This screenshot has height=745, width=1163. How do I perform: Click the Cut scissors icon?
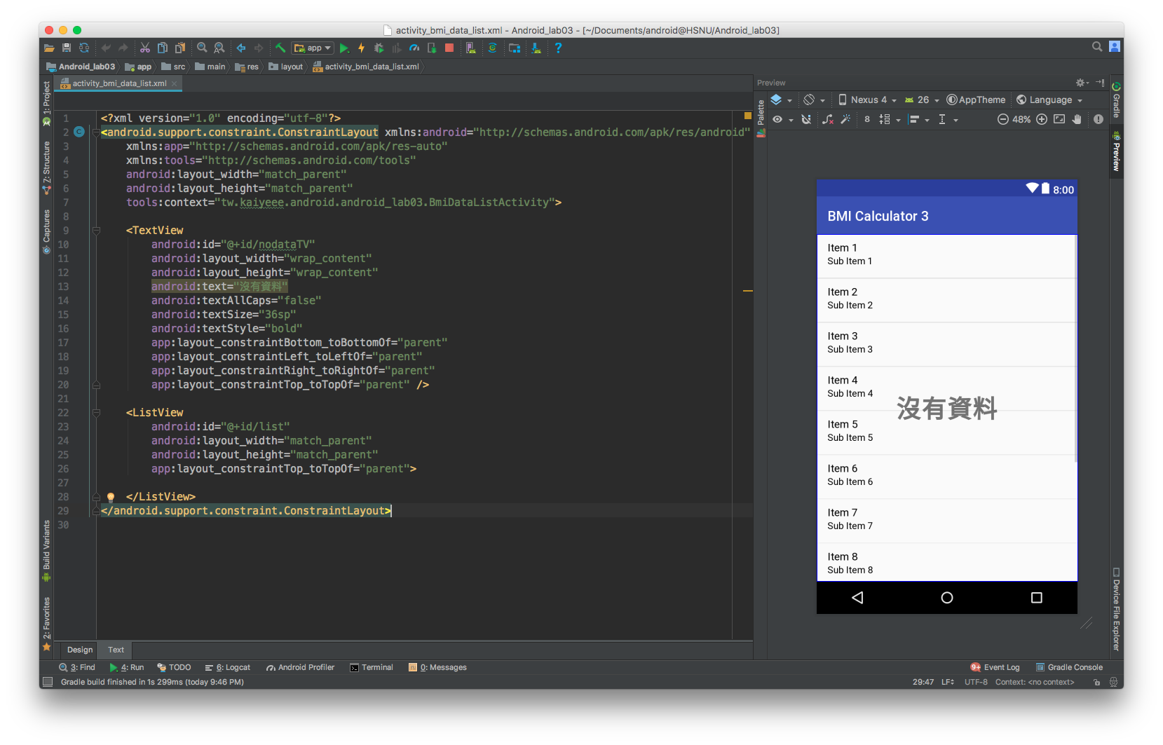[x=145, y=48]
